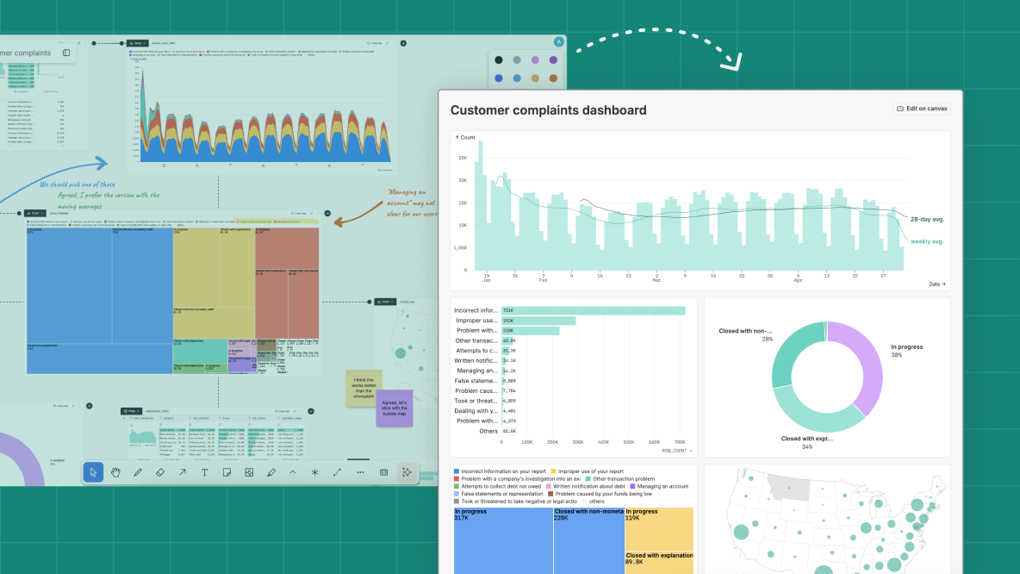Select the image insert tool
This screenshot has width=1020, height=574.
tap(248, 472)
